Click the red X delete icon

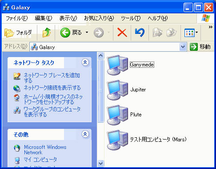click(122, 33)
